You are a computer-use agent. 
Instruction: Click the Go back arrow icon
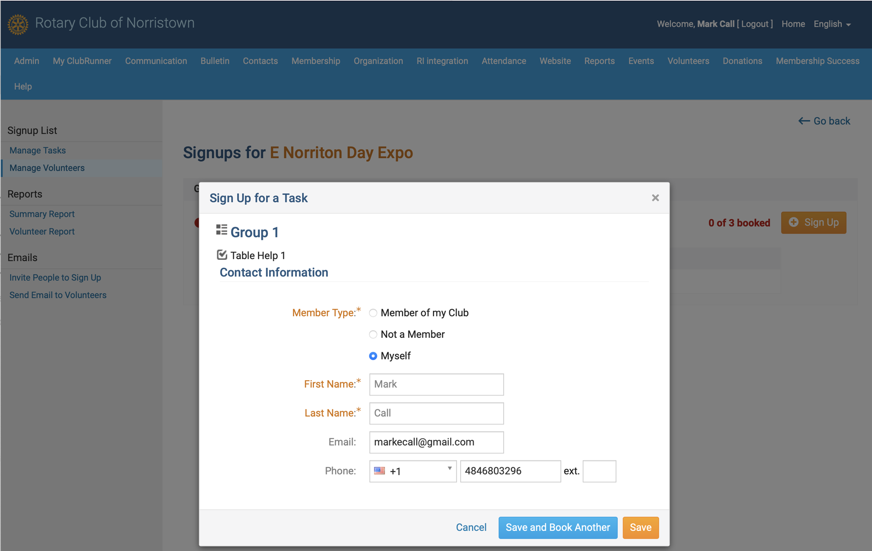[x=804, y=121]
